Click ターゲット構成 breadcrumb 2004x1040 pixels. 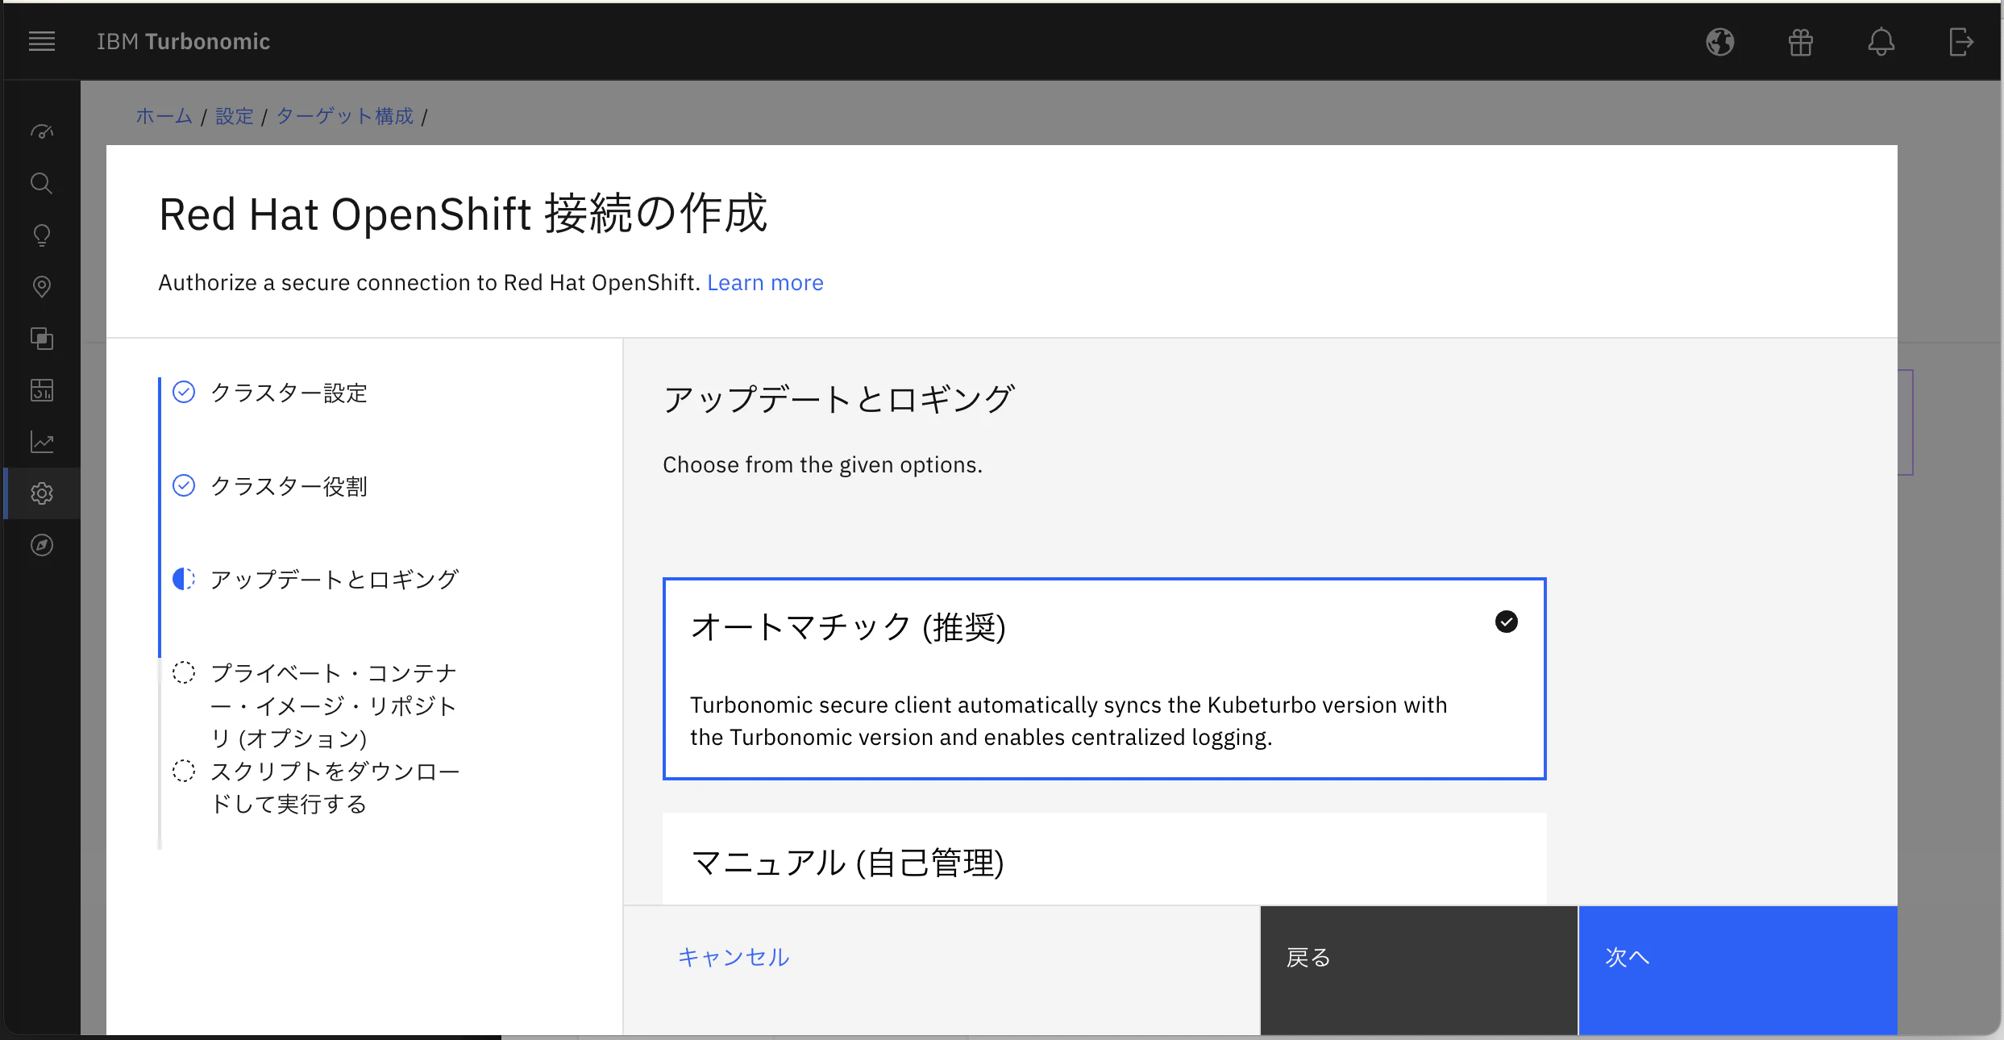tap(344, 116)
